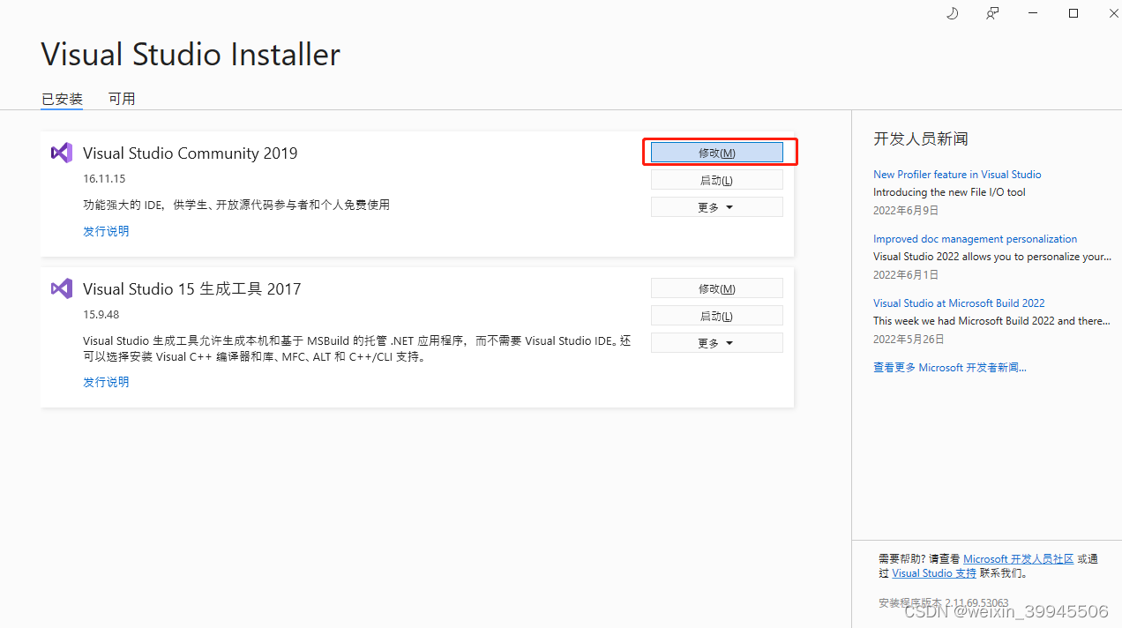Click 启动(L) for Visual Studio Community 2019
Image resolution: width=1122 pixels, height=628 pixels.
[x=717, y=180]
